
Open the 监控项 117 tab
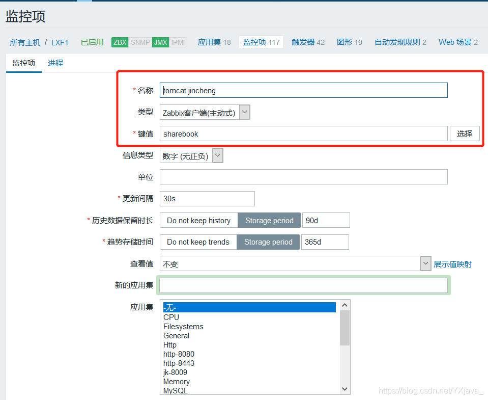tap(261, 42)
